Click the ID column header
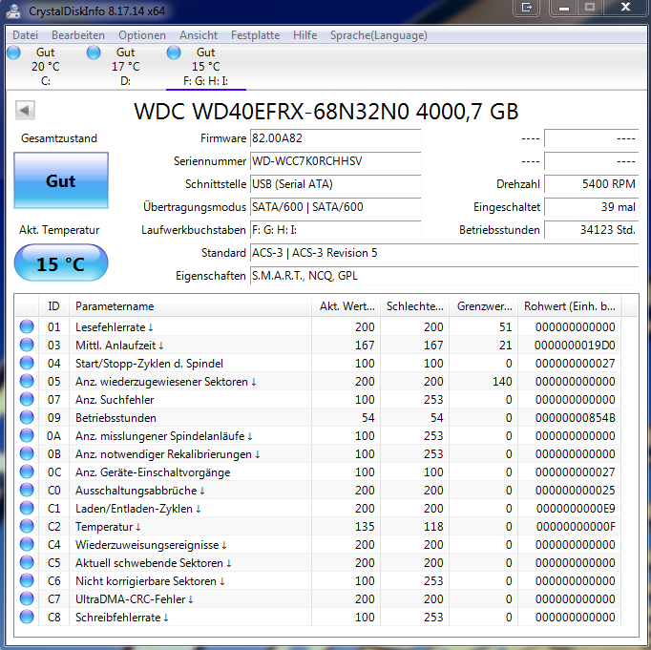Image resolution: width=651 pixels, height=650 pixels. tap(53, 306)
